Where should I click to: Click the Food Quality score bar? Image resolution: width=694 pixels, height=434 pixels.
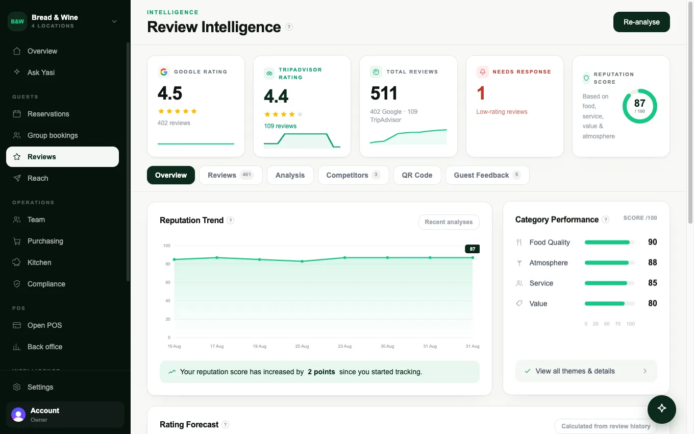click(x=610, y=243)
